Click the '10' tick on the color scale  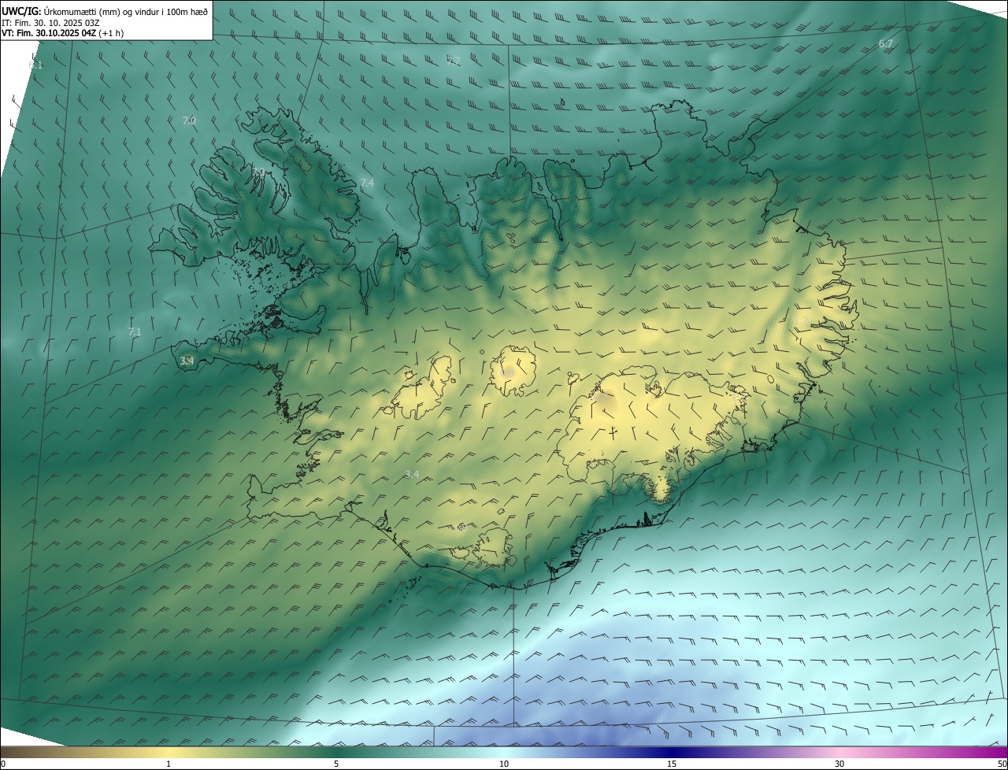pos(504,764)
